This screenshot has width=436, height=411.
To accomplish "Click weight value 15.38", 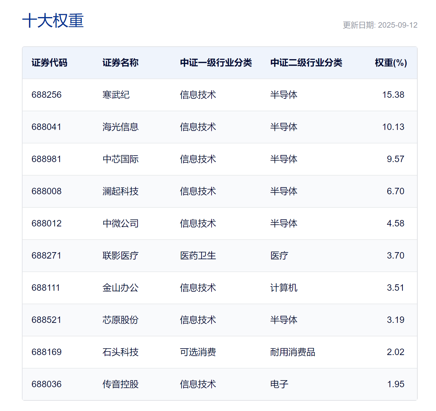I will [393, 95].
